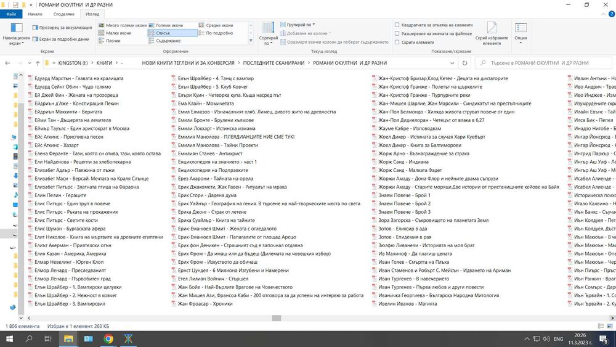
Task: Go to КНИГИ folder in breadcrumb
Action: (x=105, y=63)
